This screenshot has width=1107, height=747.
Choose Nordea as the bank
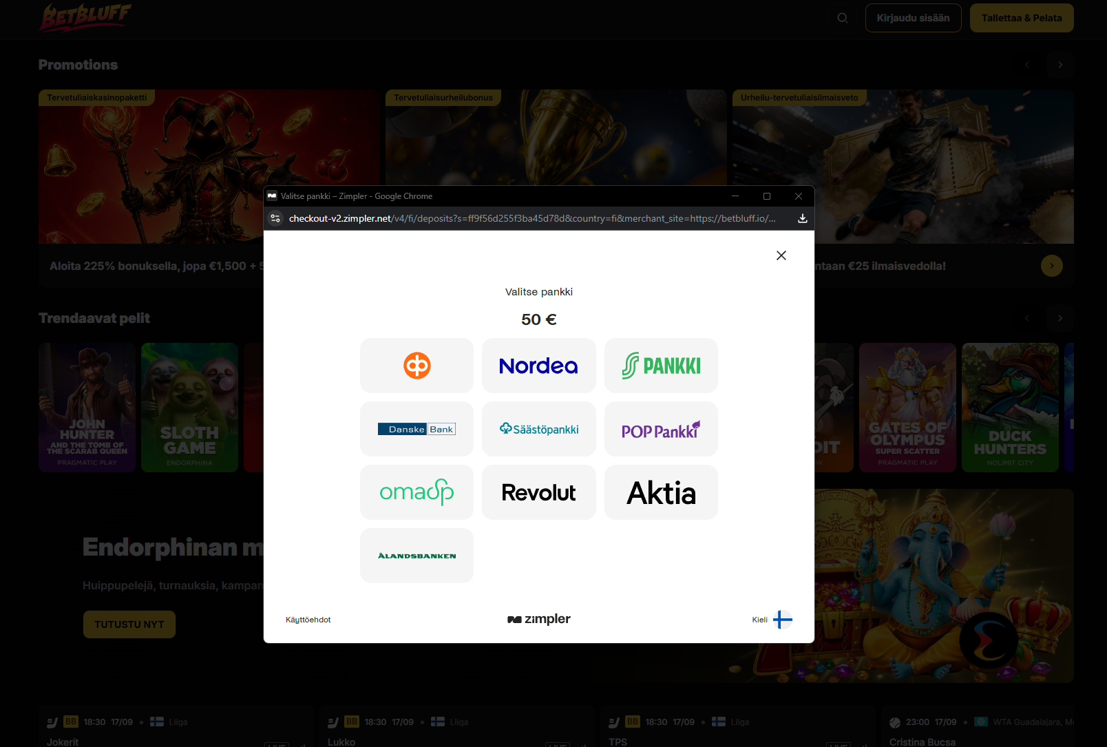pyautogui.click(x=538, y=366)
